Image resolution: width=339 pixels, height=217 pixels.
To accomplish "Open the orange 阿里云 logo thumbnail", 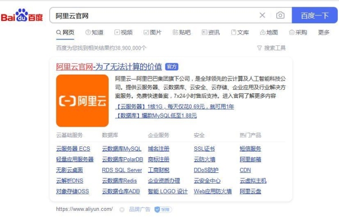I will [x=82, y=101].
